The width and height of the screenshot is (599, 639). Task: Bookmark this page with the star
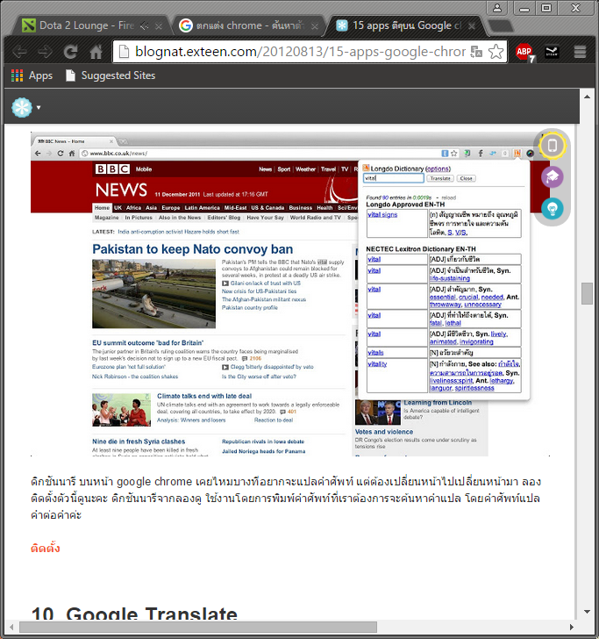pyautogui.click(x=496, y=52)
